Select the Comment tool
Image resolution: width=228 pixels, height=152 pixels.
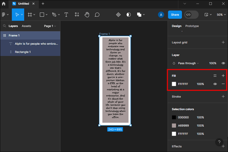pos(97,15)
